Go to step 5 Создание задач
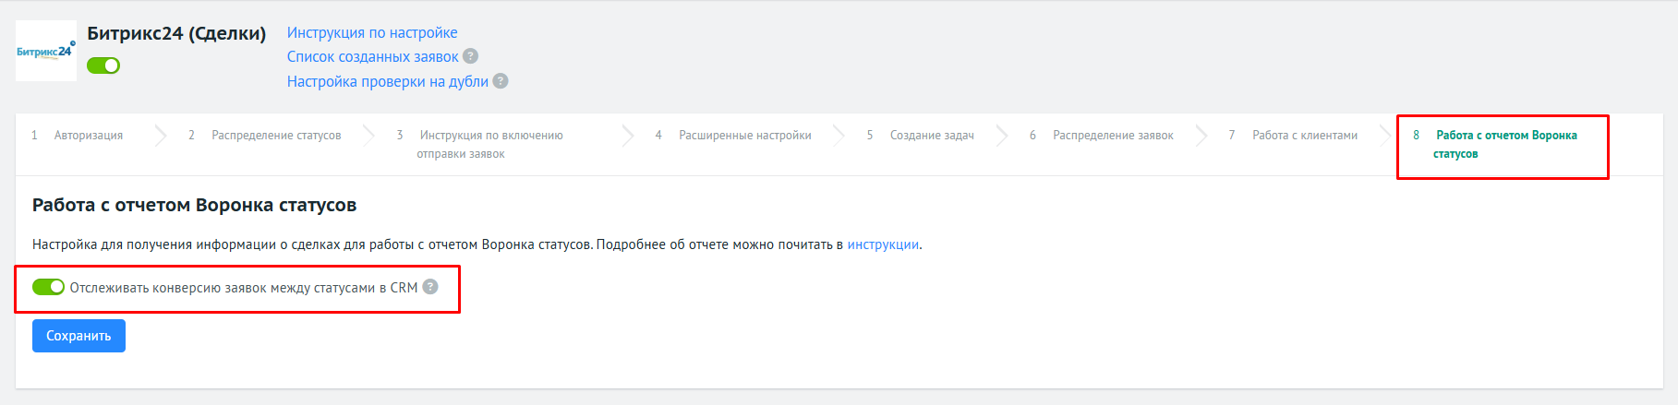 pos(931,136)
